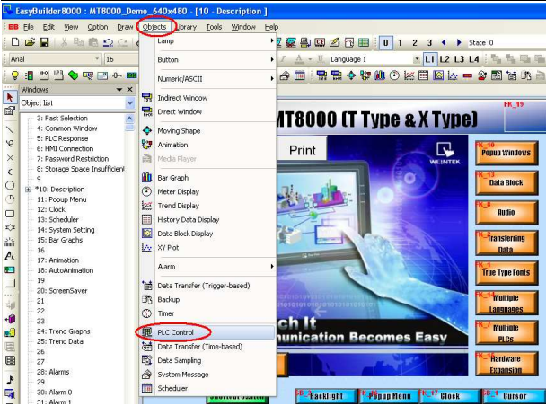Click the Backlight button
Screen dimensions: 546x406
(326, 396)
